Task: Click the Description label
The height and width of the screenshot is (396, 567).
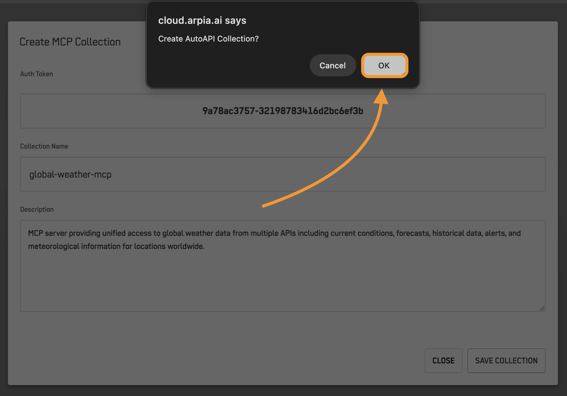Action: 37,209
